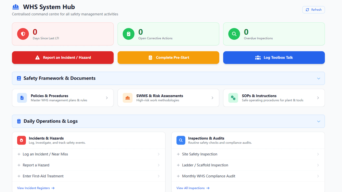Click the 'Overdue Inspections' label
Viewport: 342px width, 192px height.
coord(258,38)
